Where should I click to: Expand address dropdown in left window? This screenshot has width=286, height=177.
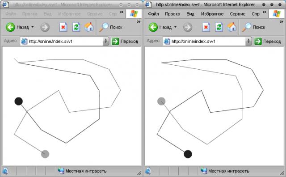pos(106,41)
